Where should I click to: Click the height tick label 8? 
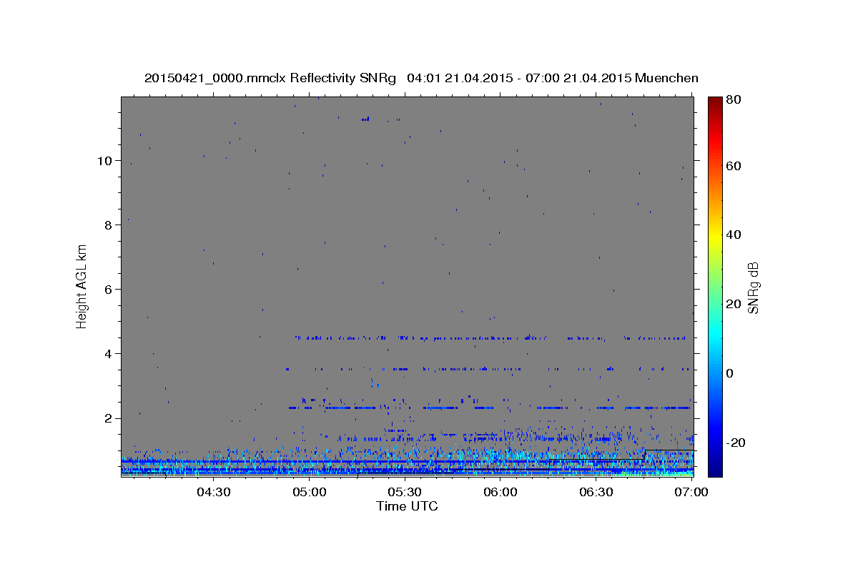click(108, 225)
